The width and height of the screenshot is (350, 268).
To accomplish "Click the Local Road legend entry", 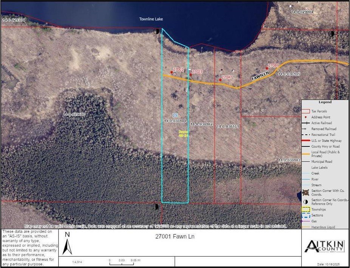I will 325,154.
